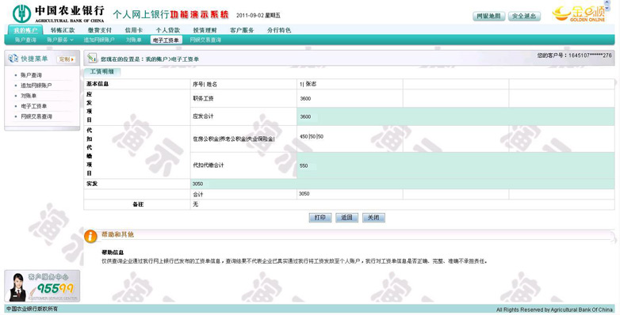
Task: Click the 帮助信息 heading
Action: click(113, 252)
